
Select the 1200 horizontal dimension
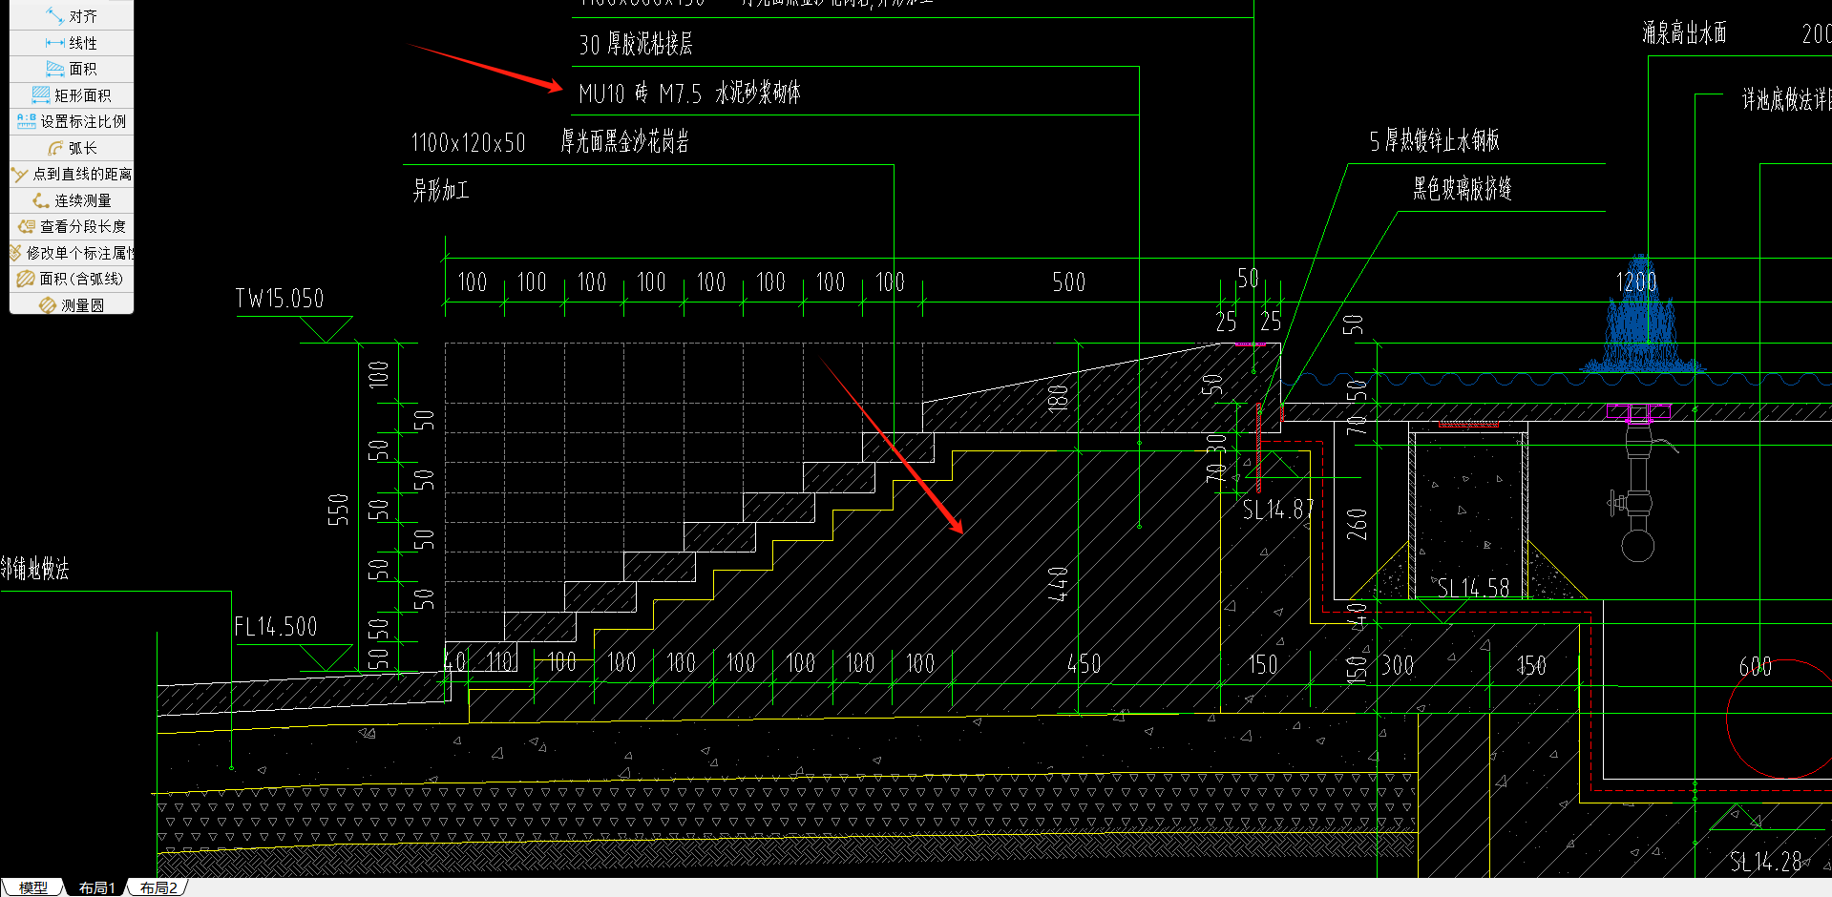coord(1636,282)
